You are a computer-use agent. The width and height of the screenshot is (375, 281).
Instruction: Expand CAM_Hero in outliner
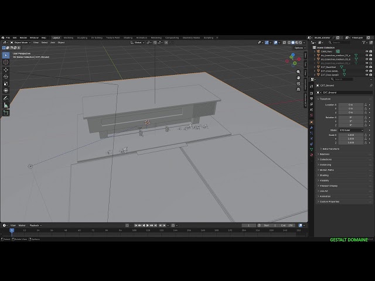315,52
